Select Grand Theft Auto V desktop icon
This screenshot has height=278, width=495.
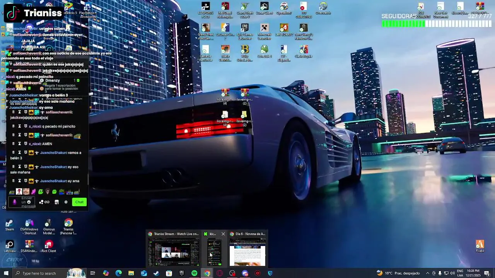[244, 10]
